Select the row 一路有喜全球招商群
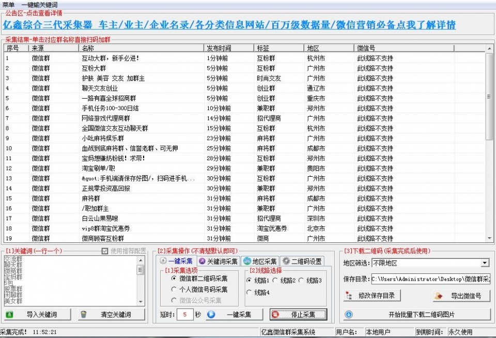This screenshot has height=338, width=496. pyautogui.click(x=244, y=98)
